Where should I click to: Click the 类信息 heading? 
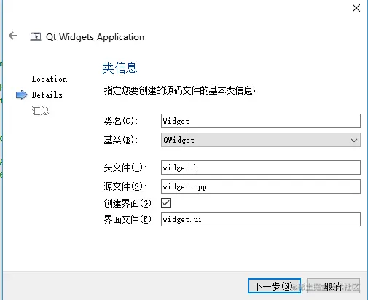tap(120, 68)
